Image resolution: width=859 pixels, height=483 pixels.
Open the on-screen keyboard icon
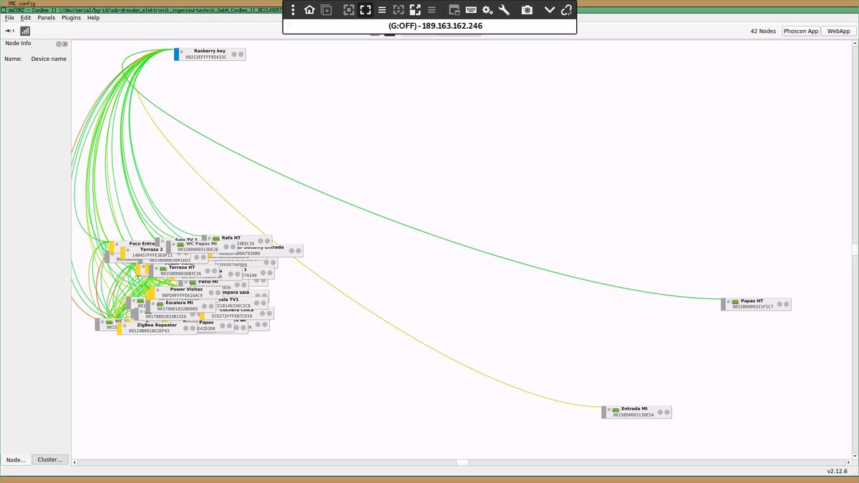coord(471,10)
